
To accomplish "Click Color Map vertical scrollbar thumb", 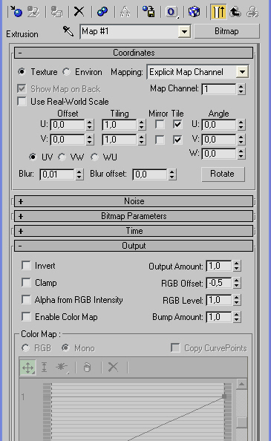I will [242, 422].
